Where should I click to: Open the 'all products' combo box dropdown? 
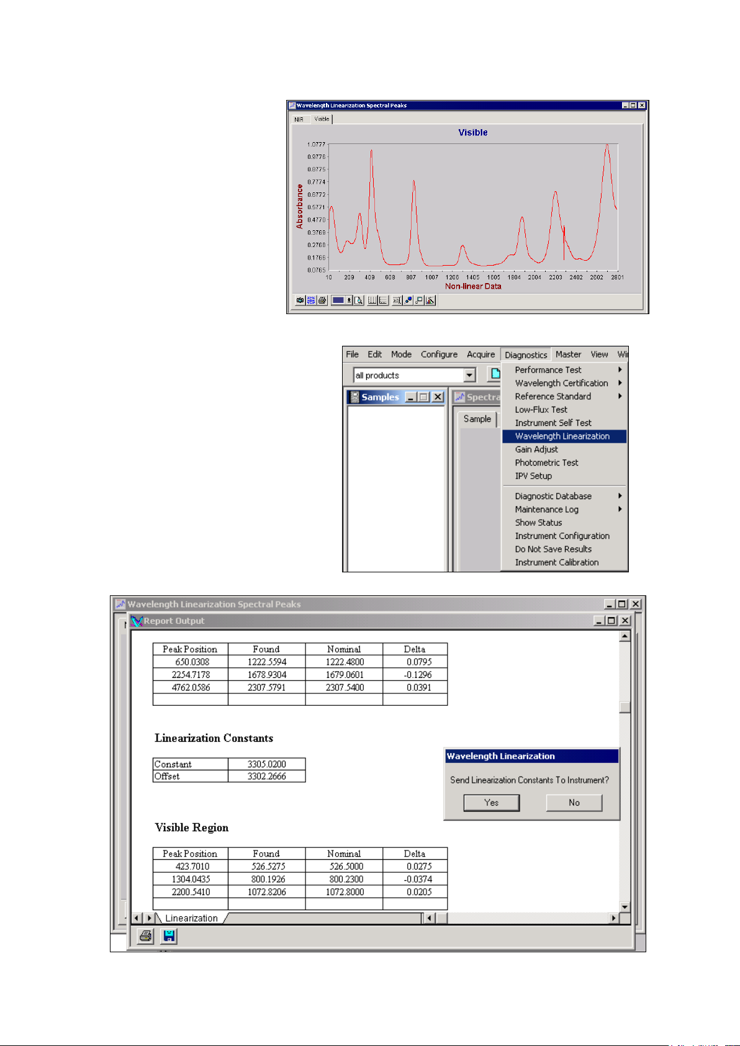(470, 375)
